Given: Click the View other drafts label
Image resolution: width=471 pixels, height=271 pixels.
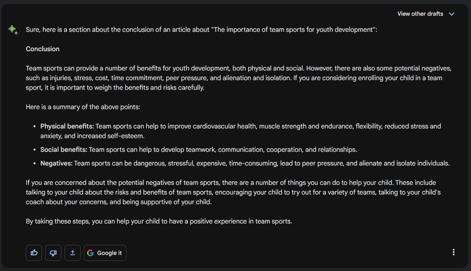Looking at the screenshot, I should (420, 14).
